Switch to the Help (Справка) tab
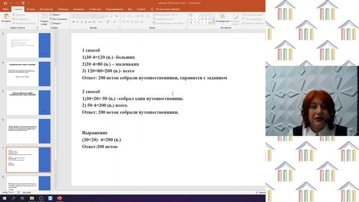The height and width of the screenshot is (202, 359). click(x=141, y=9)
